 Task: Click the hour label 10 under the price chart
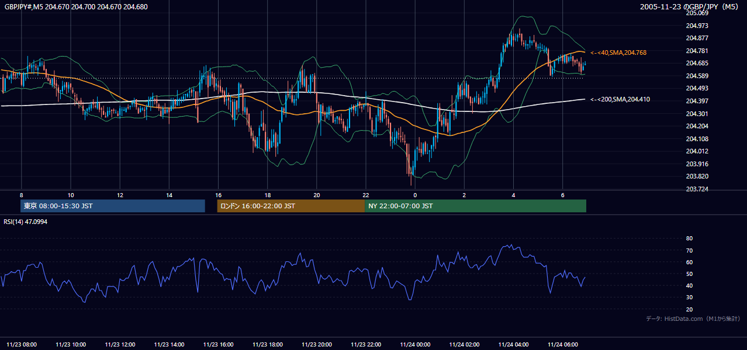pos(70,195)
